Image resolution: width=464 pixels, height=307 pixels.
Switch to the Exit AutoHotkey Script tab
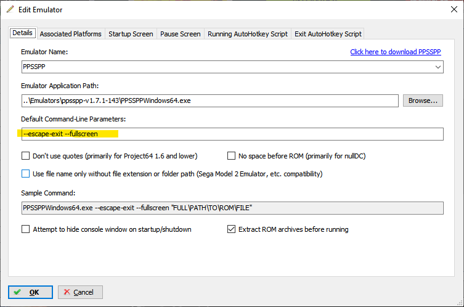click(x=327, y=34)
